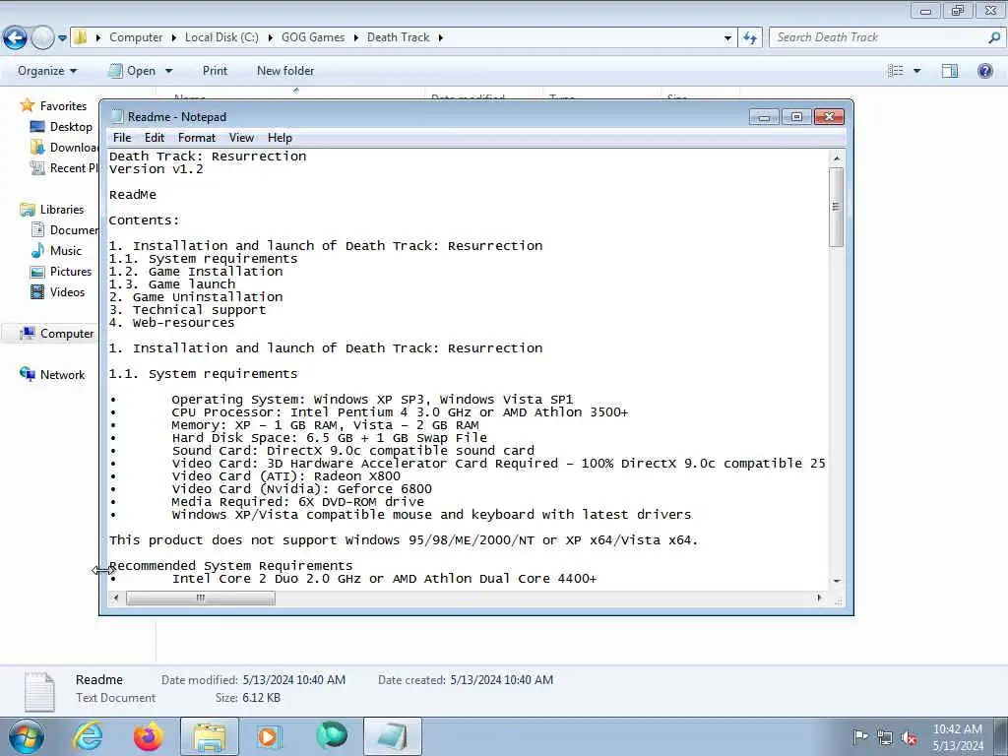Click the Open button in Explorer toolbar
The height and width of the screenshot is (756, 1008).
[133, 71]
